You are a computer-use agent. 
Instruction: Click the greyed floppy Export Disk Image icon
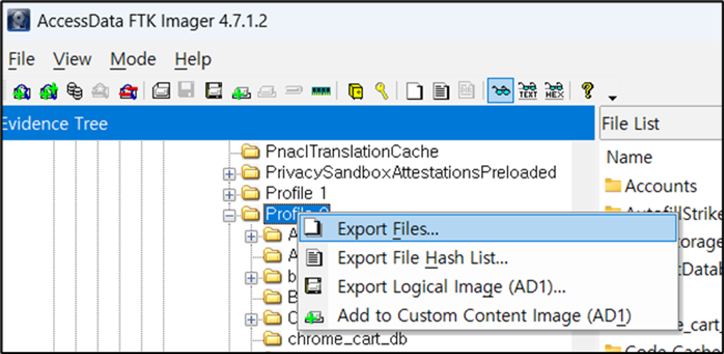click(x=186, y=90)
